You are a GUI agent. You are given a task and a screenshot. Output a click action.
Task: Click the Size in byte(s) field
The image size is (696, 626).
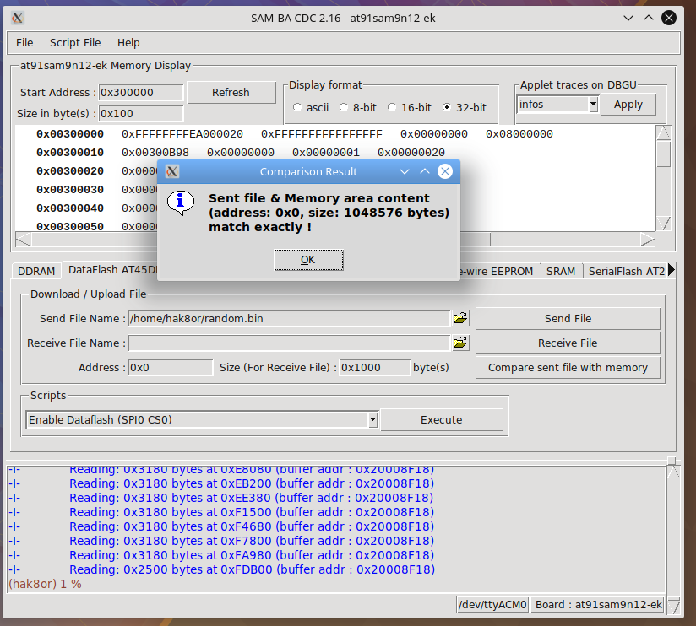(x=141, y=114)
